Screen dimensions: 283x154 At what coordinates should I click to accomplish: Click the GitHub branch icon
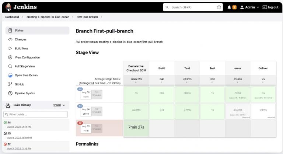(10, 84)
